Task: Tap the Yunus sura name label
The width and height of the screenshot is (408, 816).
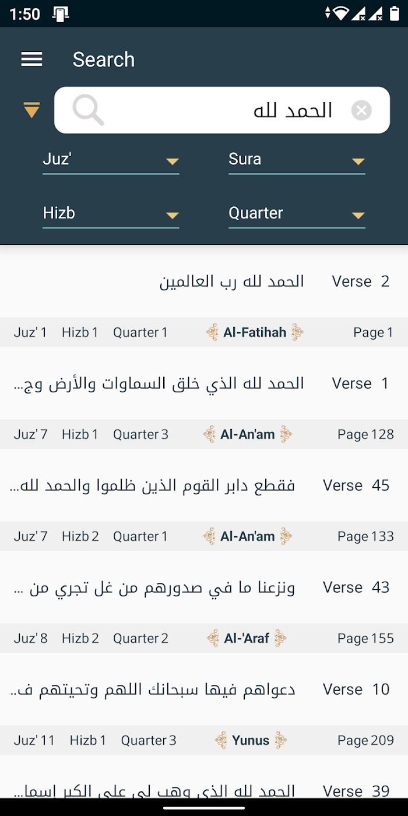Action: (x=251, y=741)
